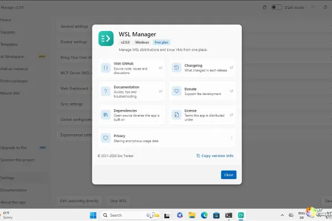Expand the Sync settings section
This screenshot has width=332, height=221.
[71, 104]
